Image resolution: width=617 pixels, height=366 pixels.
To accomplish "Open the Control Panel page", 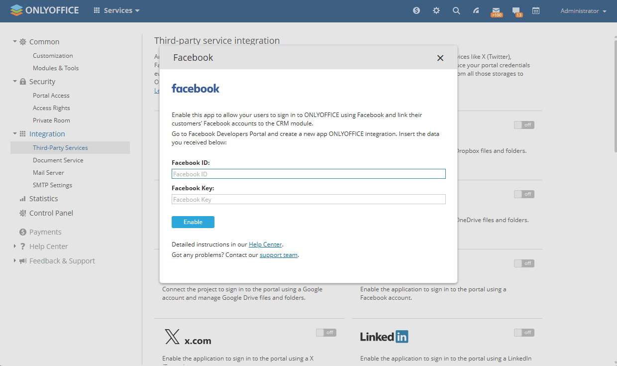I will click(x=51, y=213).
